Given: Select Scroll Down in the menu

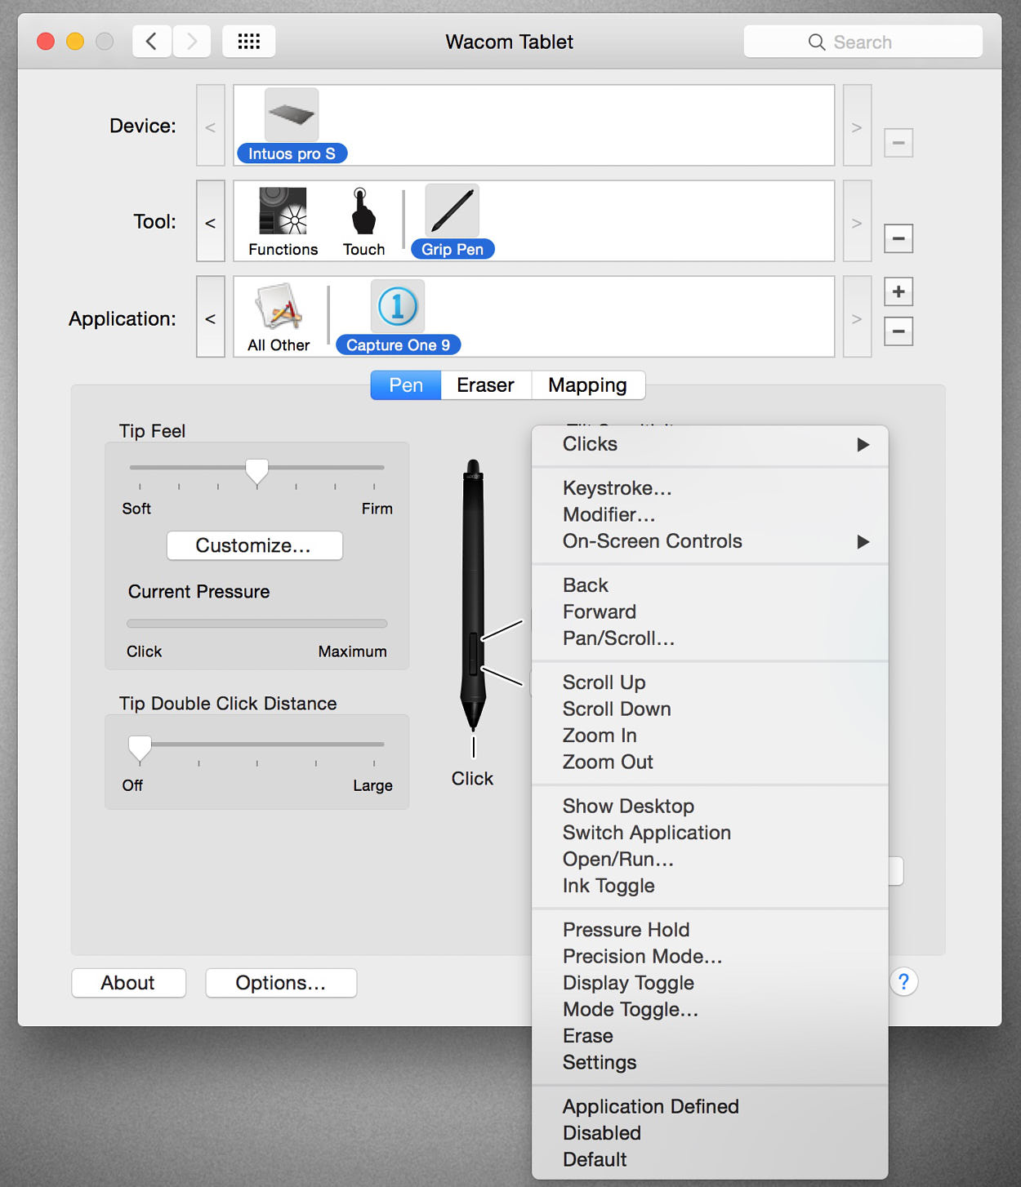Looking at the screenshot, I should tap(710, 709).
